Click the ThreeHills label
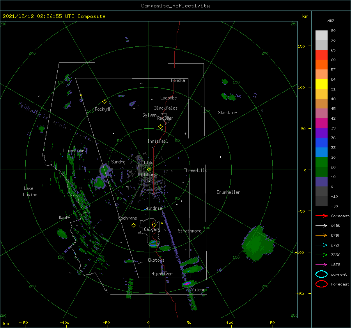Screen dimensions: 351x328 195,170
